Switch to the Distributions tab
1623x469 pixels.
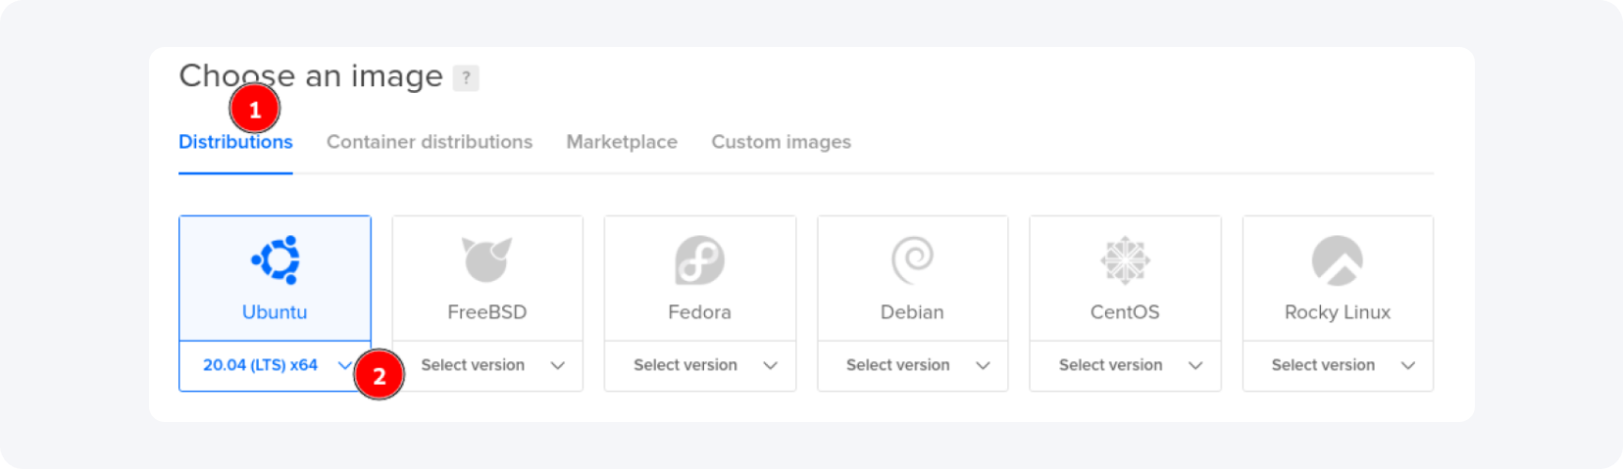point(235,143)
